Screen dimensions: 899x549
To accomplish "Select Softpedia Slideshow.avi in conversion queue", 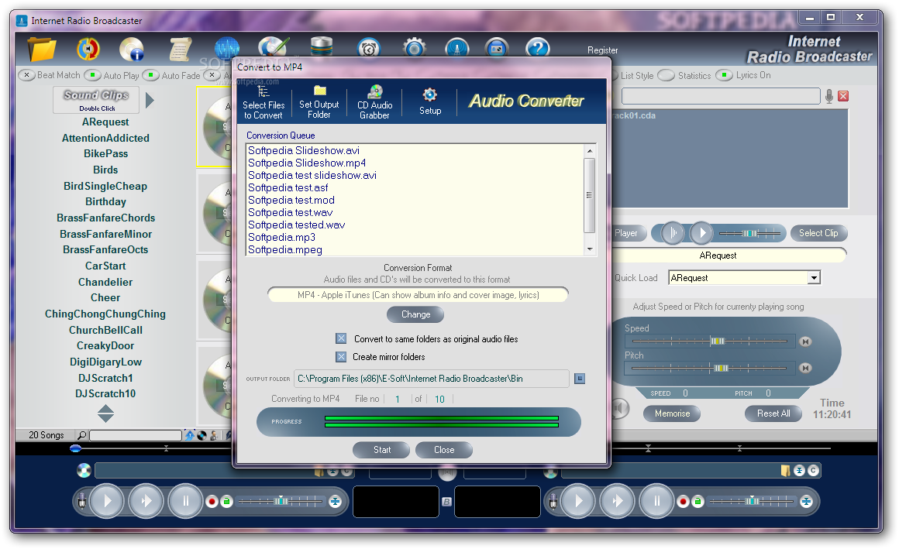I will [x=304, y=150].
